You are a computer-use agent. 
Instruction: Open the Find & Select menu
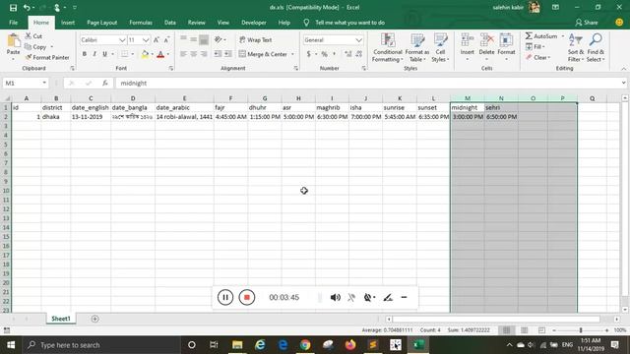pyautogui.click(x=596, y=48)
